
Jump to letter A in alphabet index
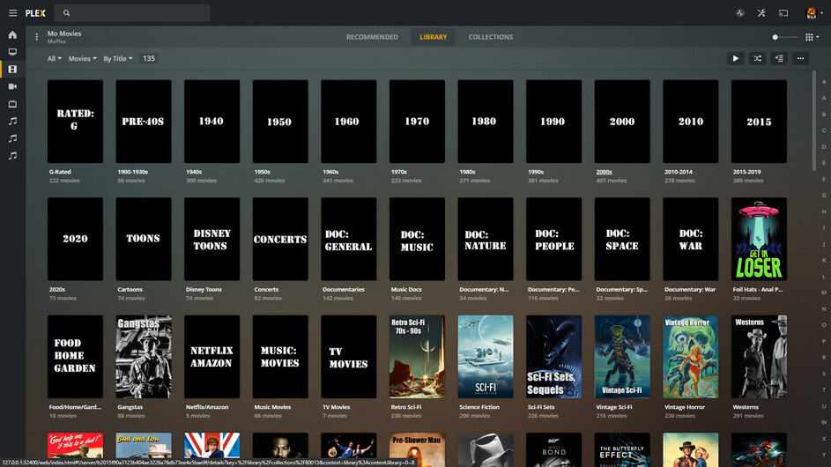click(824, 98)
